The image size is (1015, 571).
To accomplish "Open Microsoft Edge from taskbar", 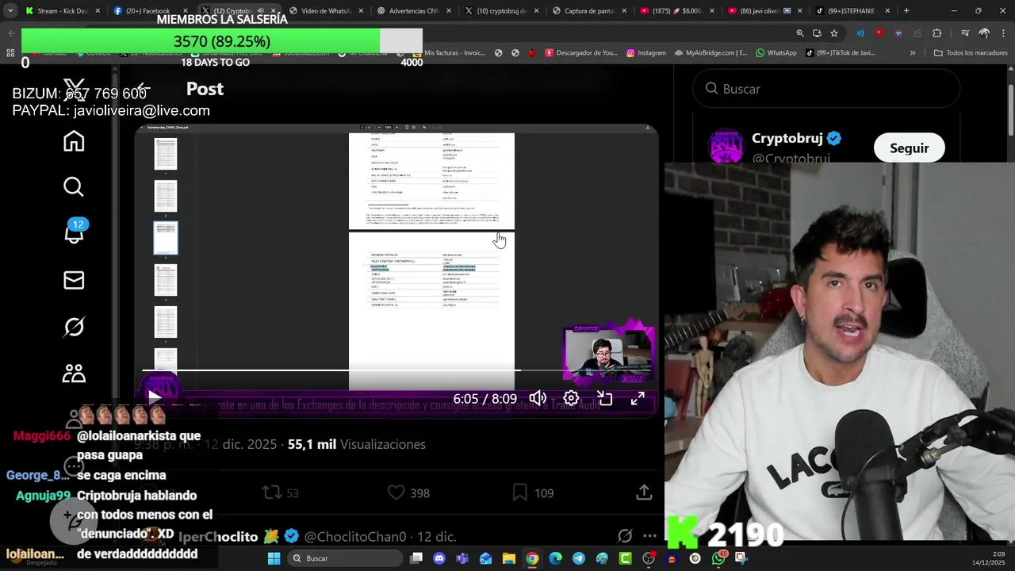I will (x=555, y=558).
